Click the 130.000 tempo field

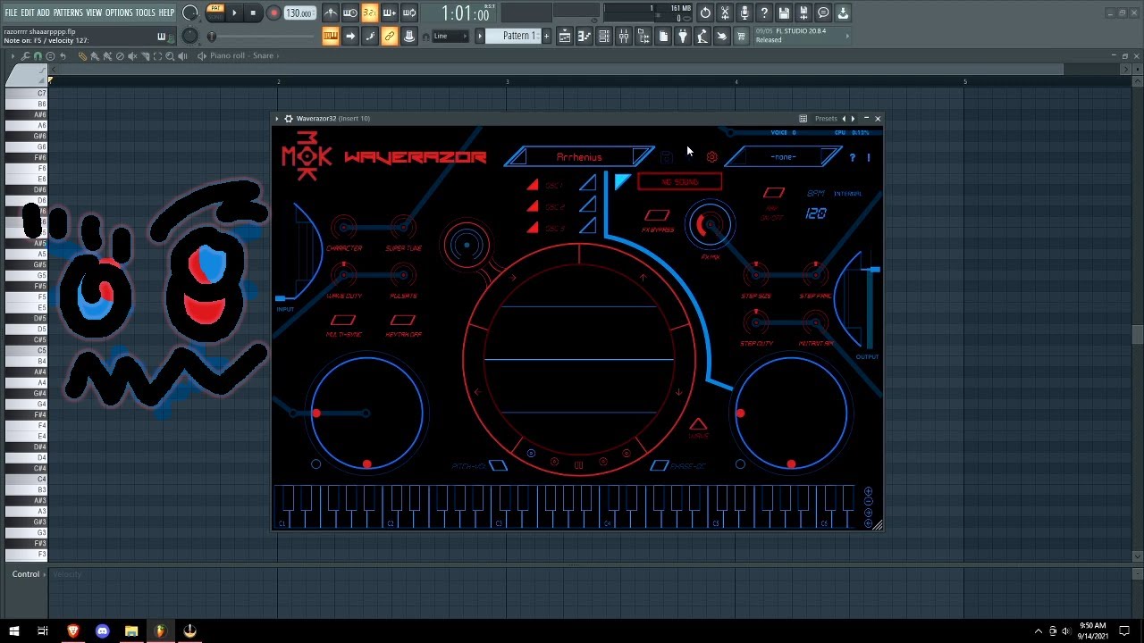pos(299,13)
